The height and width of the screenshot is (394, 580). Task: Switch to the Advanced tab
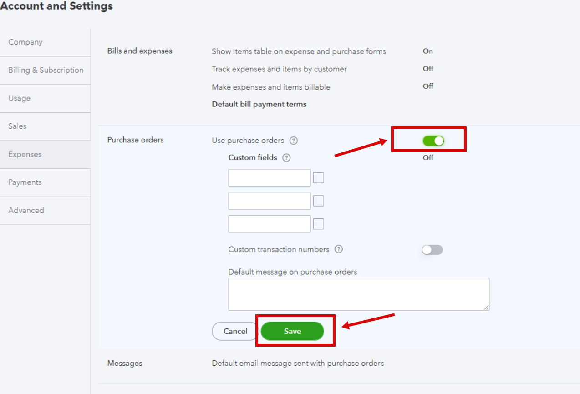[x=45, y=211]
